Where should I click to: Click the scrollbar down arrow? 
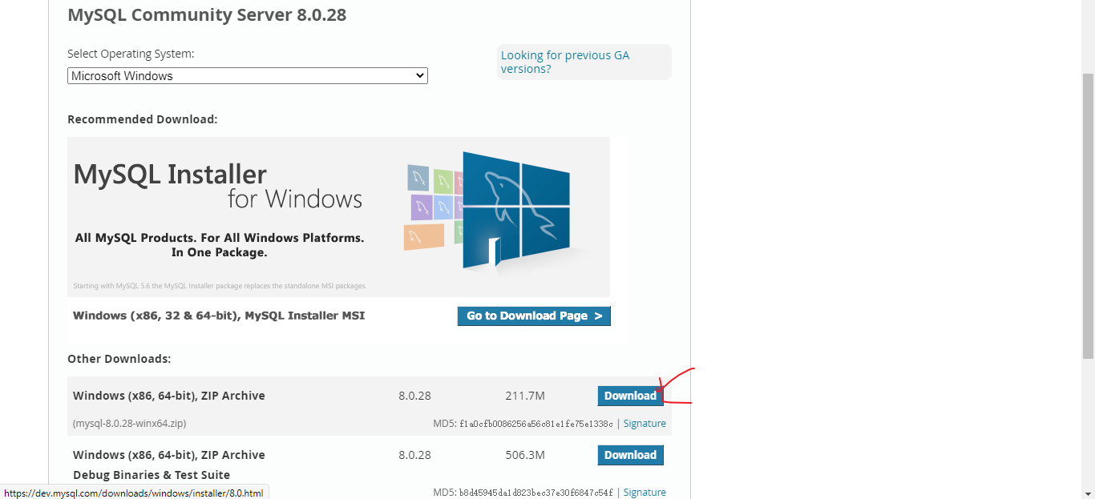pyautogui.click(x=1088, y=492)
